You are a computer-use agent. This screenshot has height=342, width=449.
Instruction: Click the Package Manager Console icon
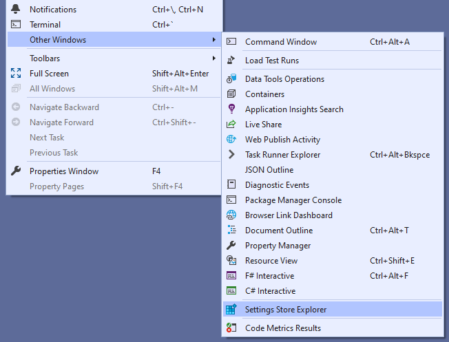(231, 200)
